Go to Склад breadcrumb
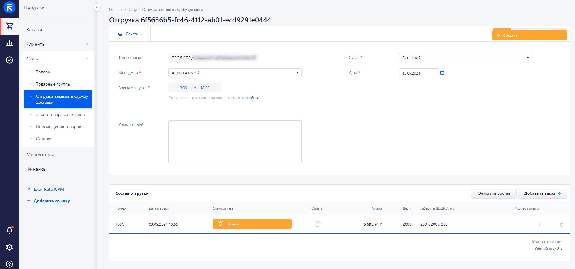Image resolution: width=575 pixels, height=269 pixels. pos(132,10)
